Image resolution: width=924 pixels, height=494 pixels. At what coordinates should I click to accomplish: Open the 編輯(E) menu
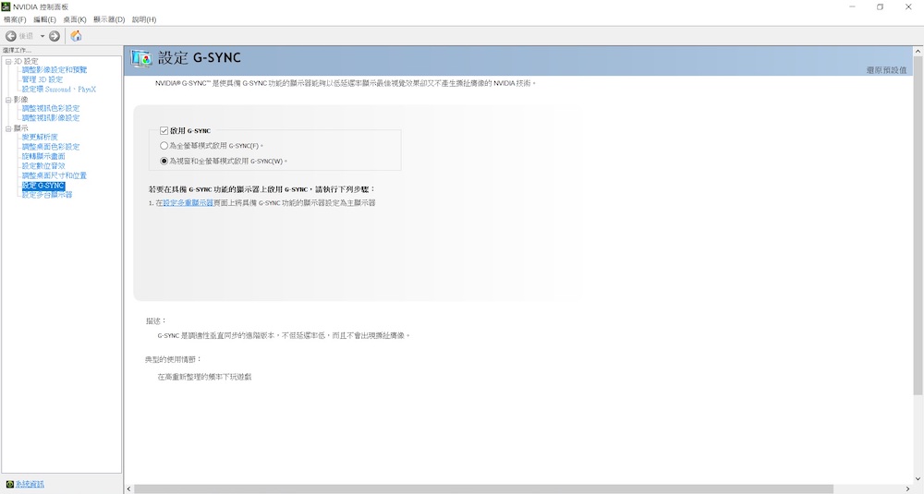[44, 19]
